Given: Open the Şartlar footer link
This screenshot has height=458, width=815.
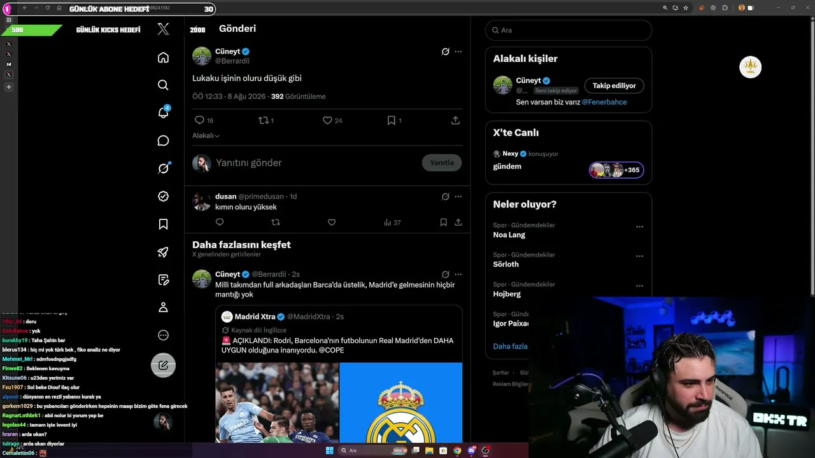Looking at the screenshot, I should 501,373.
